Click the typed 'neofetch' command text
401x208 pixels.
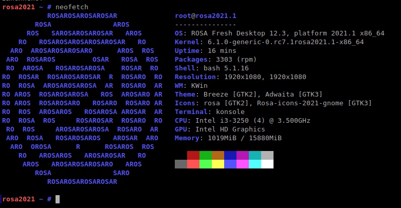tap(72, 7)
